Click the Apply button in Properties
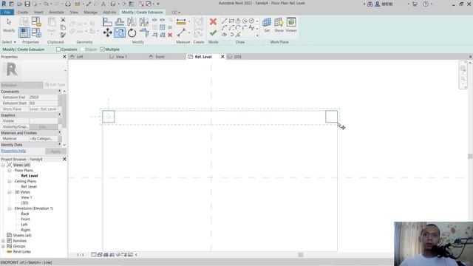The image size is (473, 266). click(55, 151)
